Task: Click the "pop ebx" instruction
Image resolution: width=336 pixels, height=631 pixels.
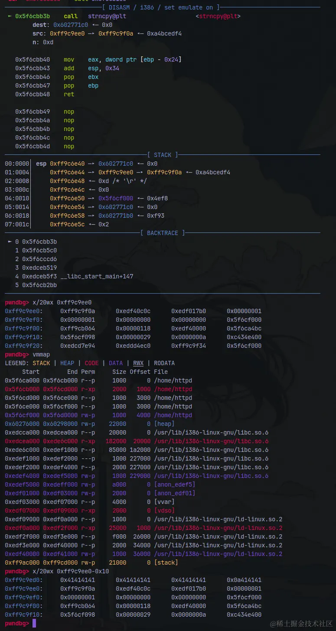Action: pos(81,77)
